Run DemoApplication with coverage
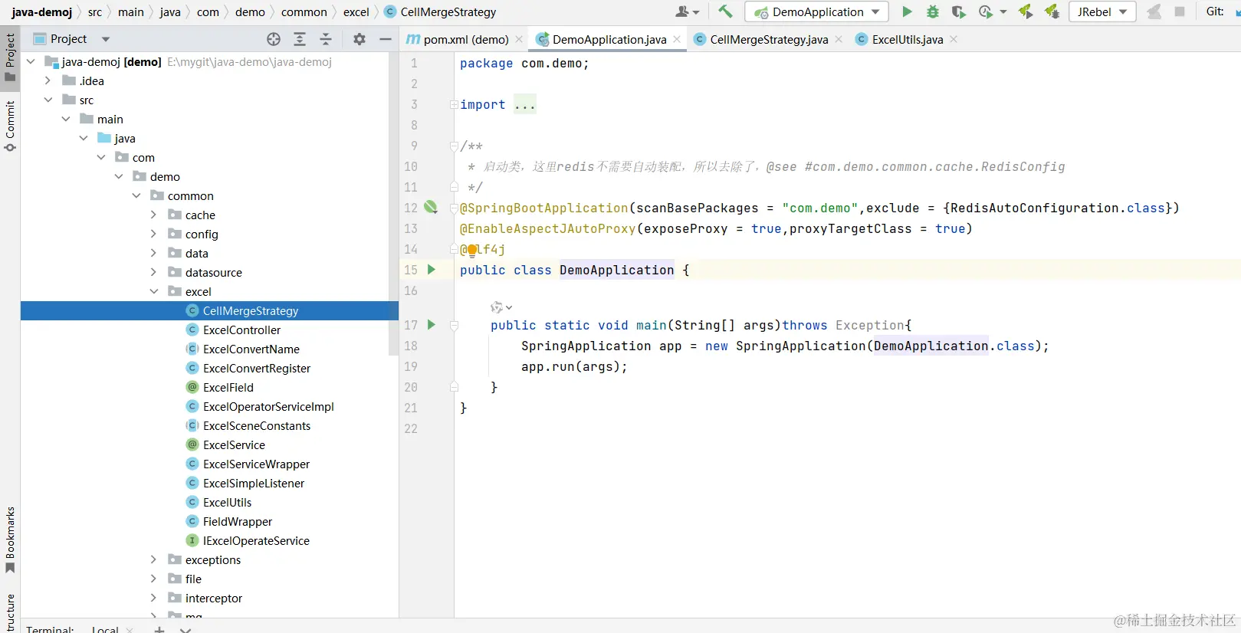The image size is (1241, 633). tap(958, 11)
